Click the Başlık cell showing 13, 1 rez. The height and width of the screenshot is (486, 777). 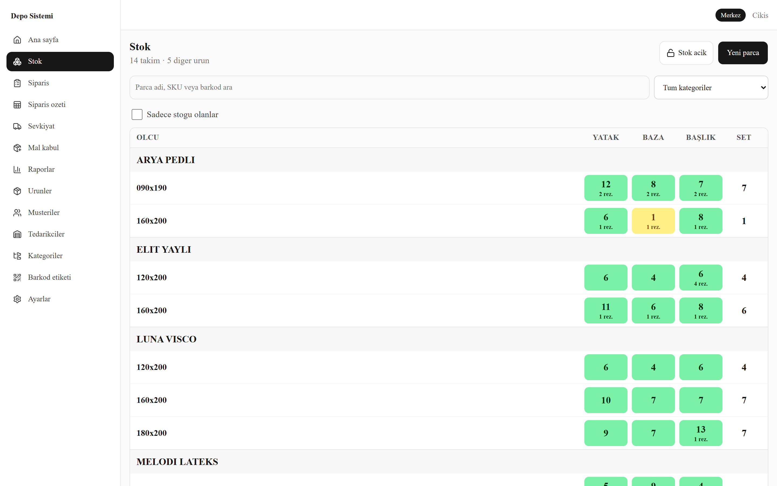tap(701, 433)
